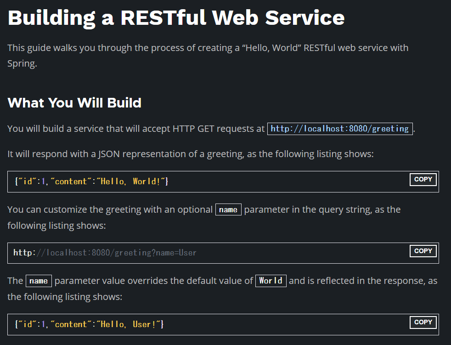Click the 'You will build a service' text
Screen dimensions: 451x345
click(136, 129)
